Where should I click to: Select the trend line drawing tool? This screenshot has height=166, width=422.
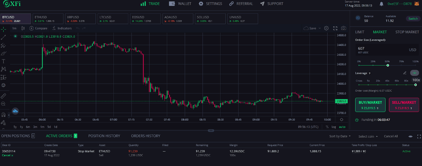[3, 37]
